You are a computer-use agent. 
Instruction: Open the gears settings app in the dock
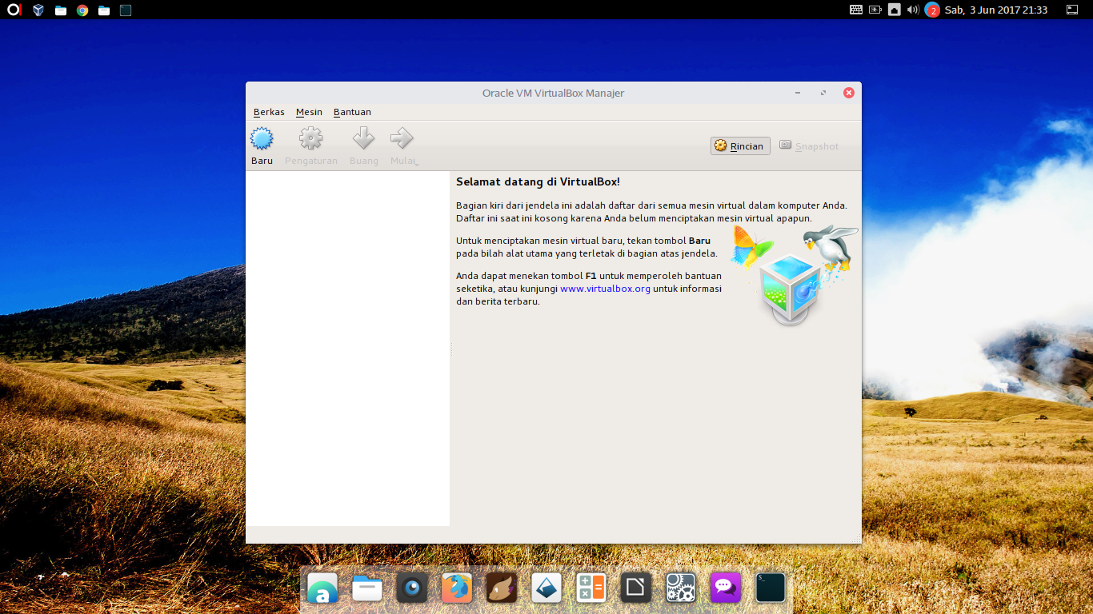681,588
